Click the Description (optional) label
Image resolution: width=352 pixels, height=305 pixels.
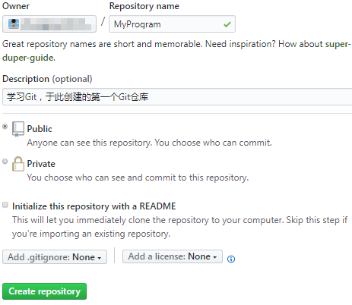point(47,79)
